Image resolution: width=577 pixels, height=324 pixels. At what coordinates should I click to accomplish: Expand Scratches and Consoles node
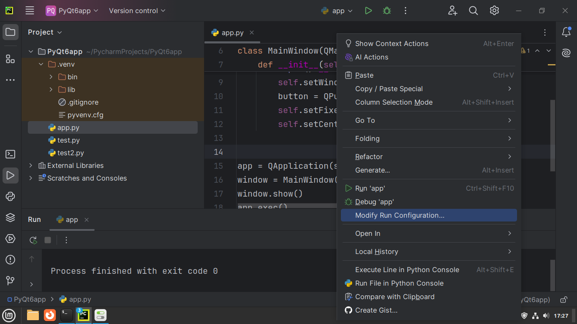point(30,178)
